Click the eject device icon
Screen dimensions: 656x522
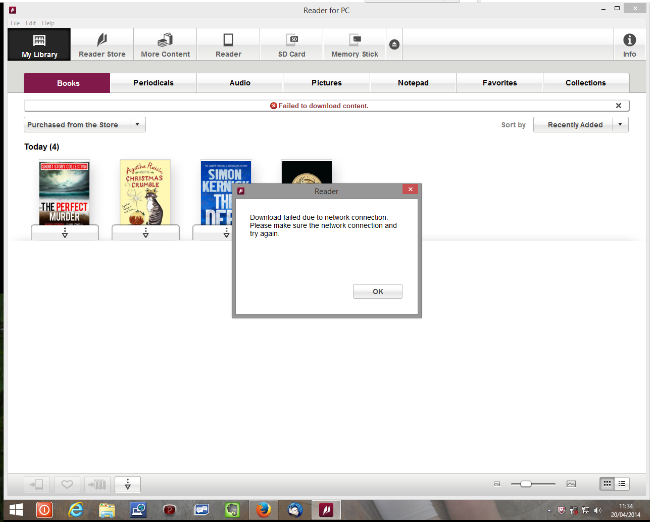pos(394,44)
